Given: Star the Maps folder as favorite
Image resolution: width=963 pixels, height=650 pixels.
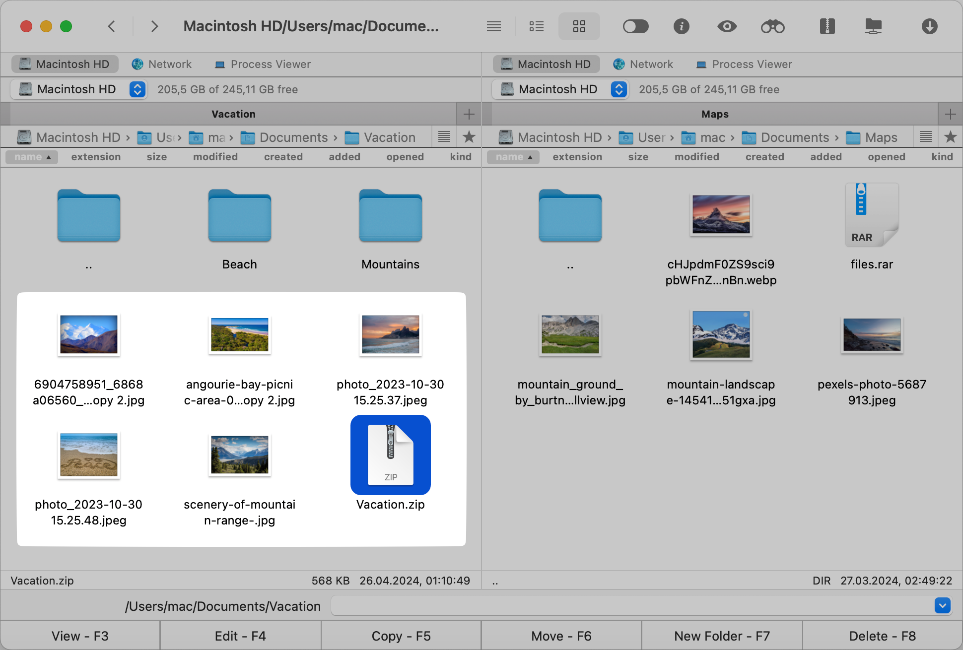Looking at the screenshot, I should (x=951, y=137).
